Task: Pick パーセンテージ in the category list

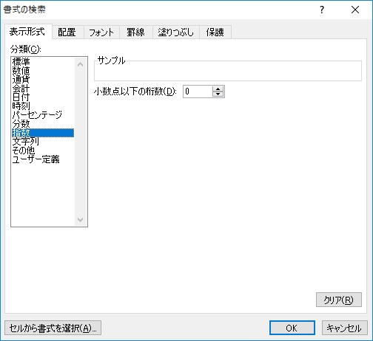Action: tap(43, 115)
